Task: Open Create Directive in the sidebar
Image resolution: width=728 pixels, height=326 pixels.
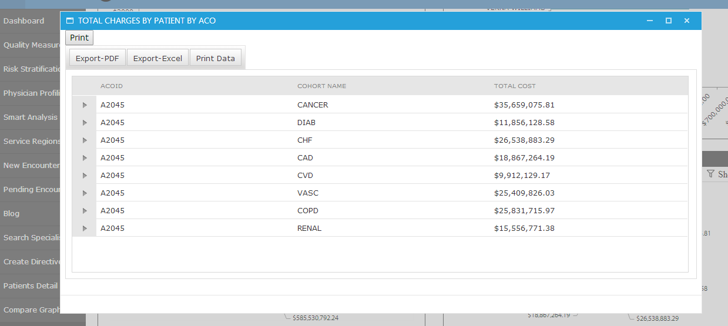Action: [30, 261]
